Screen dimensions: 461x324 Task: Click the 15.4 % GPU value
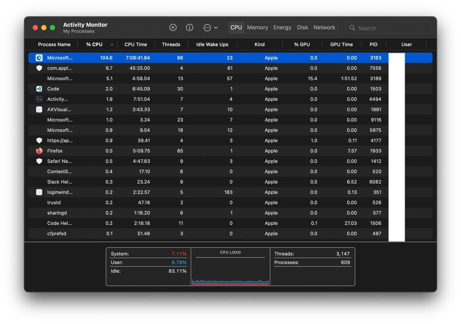pos(312,79)
